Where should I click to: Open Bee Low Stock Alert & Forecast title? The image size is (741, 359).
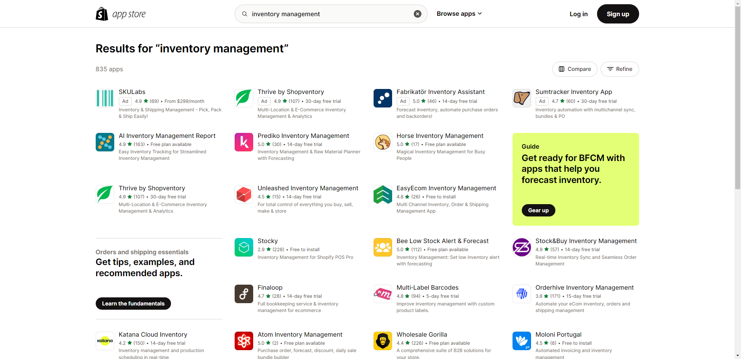pyautogui.click(x=443, y=241)
